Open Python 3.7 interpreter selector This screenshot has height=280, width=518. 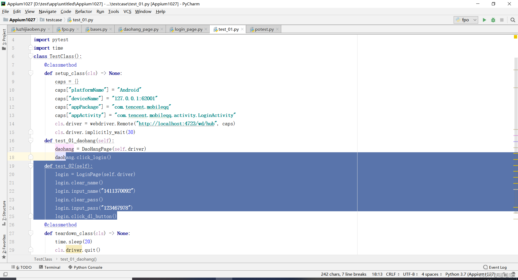point(471,274)
